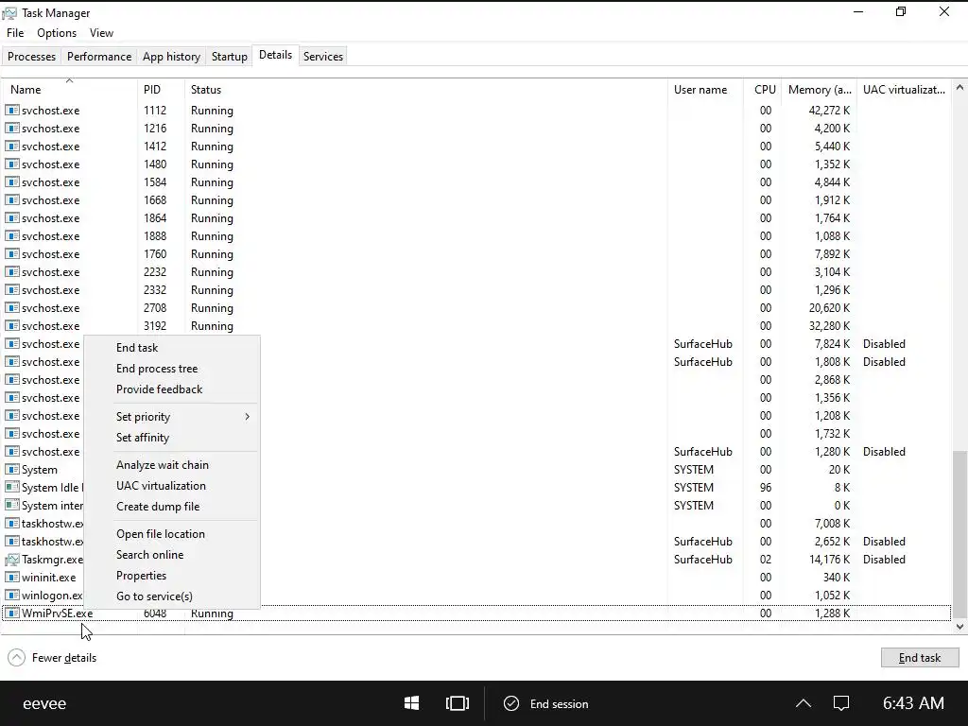968x726 pixels.
Task: Click the System Idle Process icon
Action: [x=11, y=488]
